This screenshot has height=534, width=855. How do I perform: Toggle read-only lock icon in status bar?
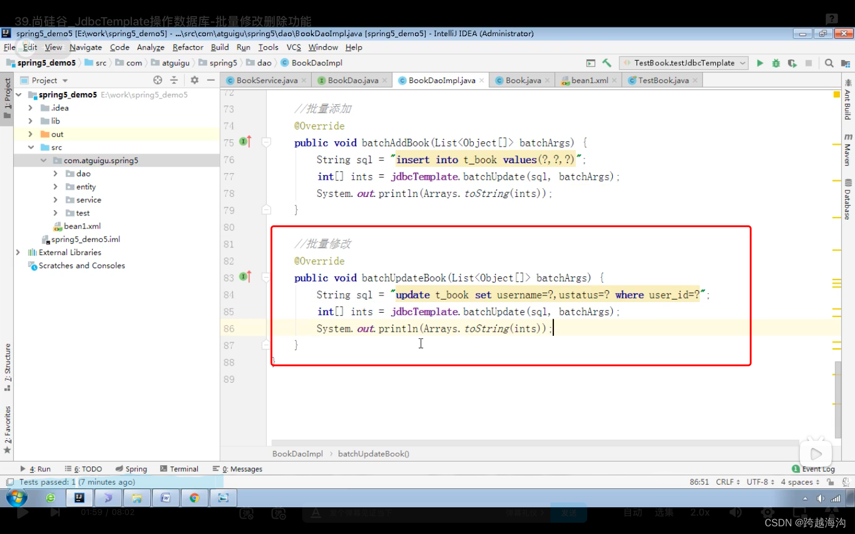(830, 482)
